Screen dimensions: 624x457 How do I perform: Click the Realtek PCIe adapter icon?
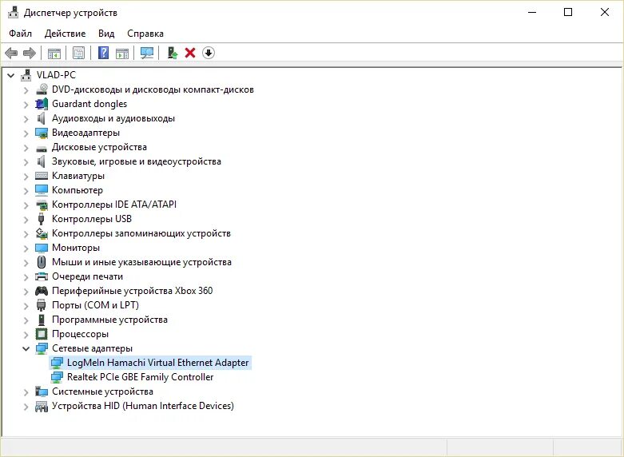point(57,377)
